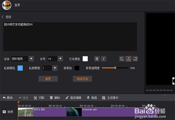Toggle italic text formatting

tap(104, 59)
